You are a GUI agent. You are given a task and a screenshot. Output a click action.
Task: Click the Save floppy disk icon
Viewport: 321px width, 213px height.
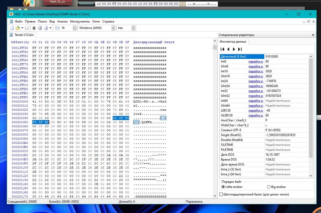(x=27, y=28)
